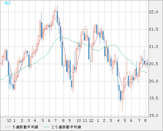Click the month 7 label after 6 on left
Viewport: 163px width, 131px height.
click(55, 121)
